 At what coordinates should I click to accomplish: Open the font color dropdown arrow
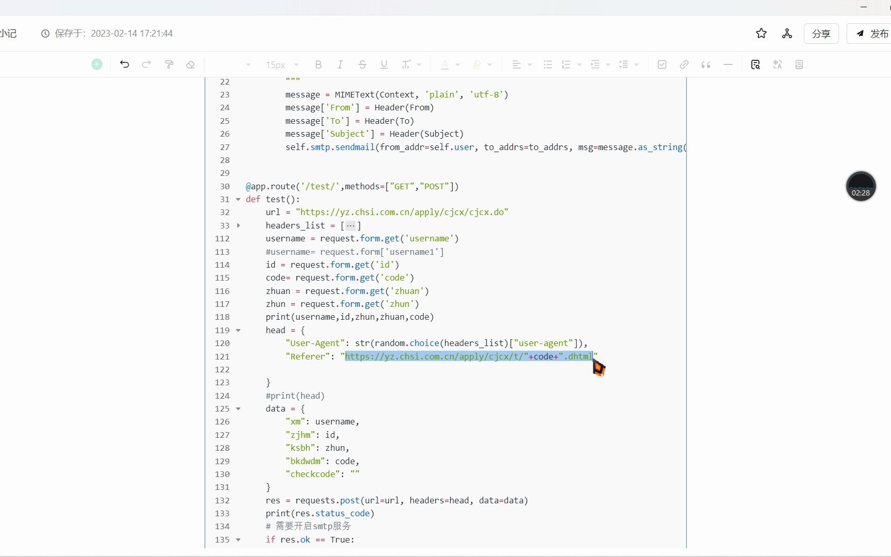457,65
